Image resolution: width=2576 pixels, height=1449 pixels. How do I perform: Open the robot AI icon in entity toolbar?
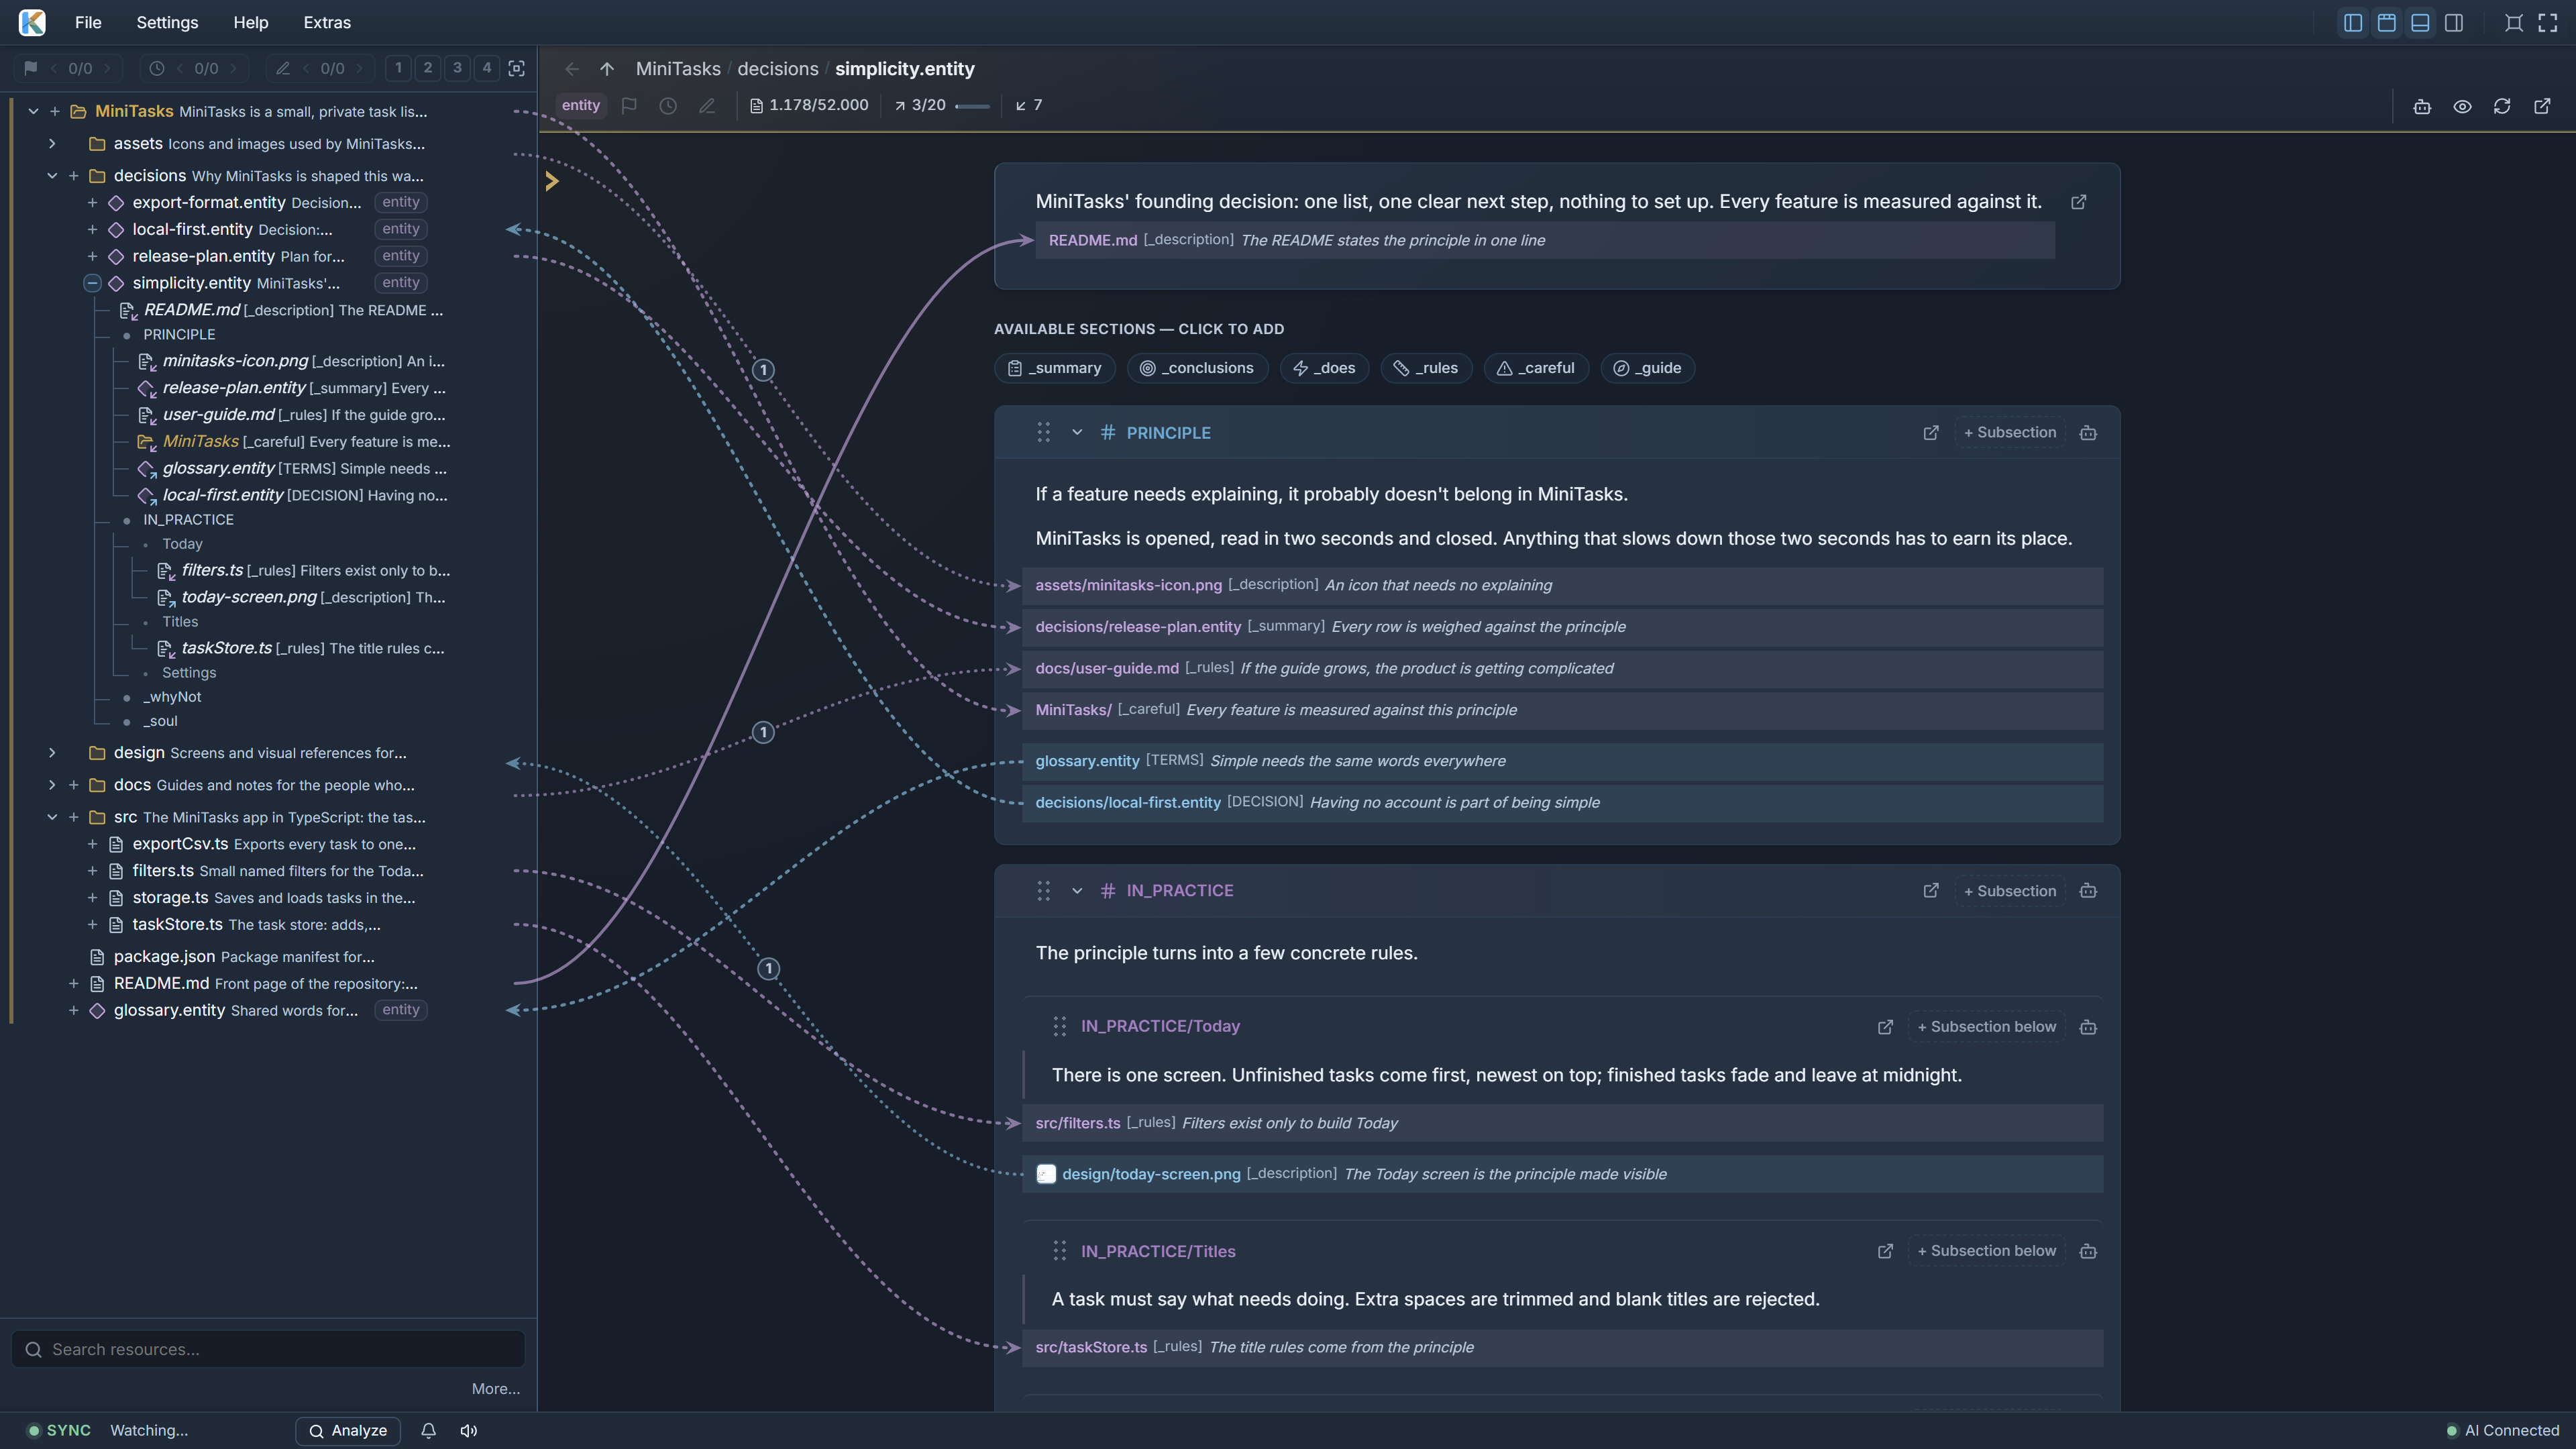pos(2422,106)
